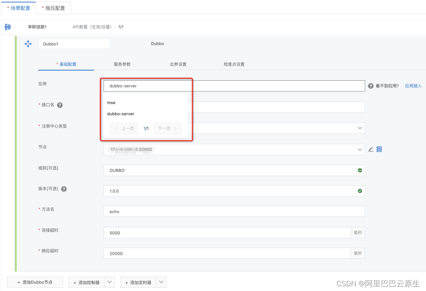The height and width of the screenshot is (291, 426).
Task: Click the 版本 field containing 1.0.0
Action: tap(234, 191)
